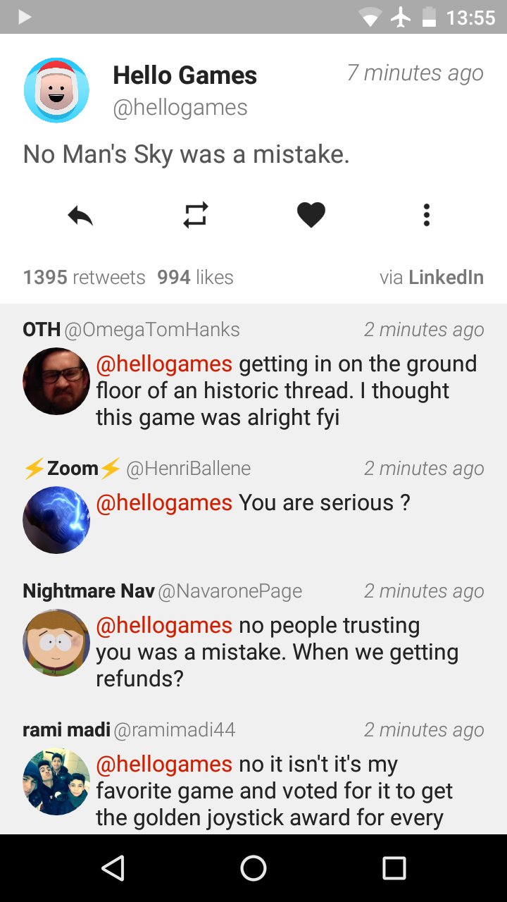This screenshot has width=507, height=902.
Task: Open NavaronePage cartoon avatar
Action: [56, 643]
